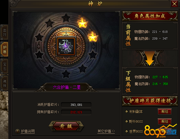Click the unlit star at top center
This screenshot has height=139, width=180.
click(x=66, y=18)
